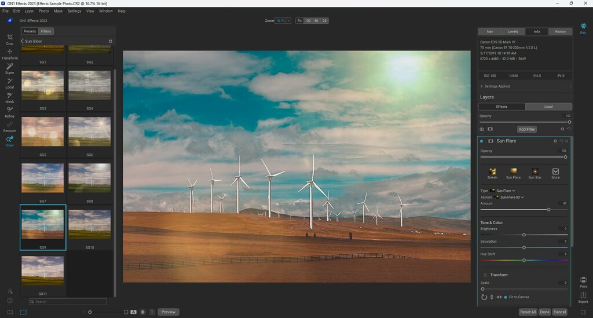The image size is (593, 318).
Task: Toggle left panel visibility icon
Action: click(x=10, y=312)
